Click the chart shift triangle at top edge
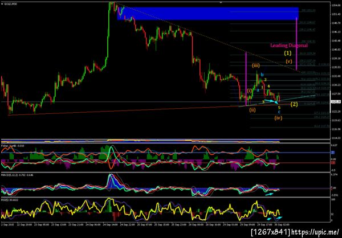Image resolution: width=342 pixels, height=238 pixels. [220, 2]
